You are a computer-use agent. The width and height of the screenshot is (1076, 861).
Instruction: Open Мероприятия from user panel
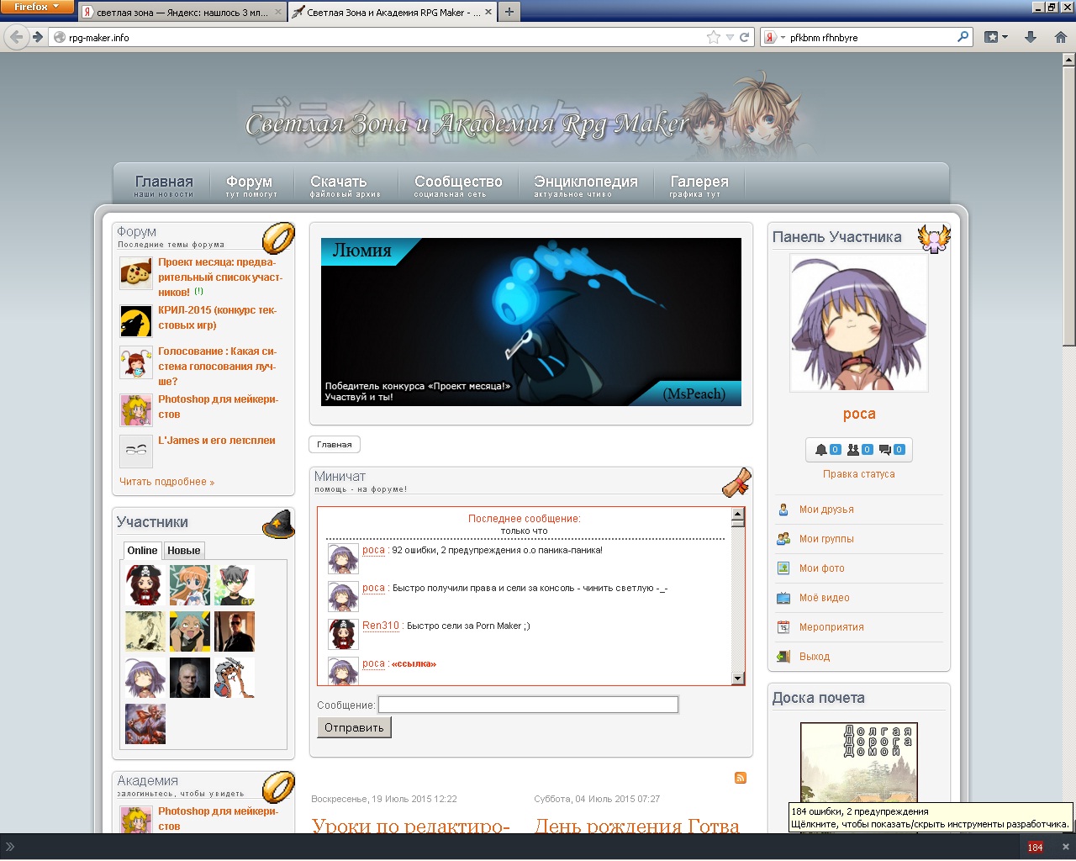click(831, 627)
